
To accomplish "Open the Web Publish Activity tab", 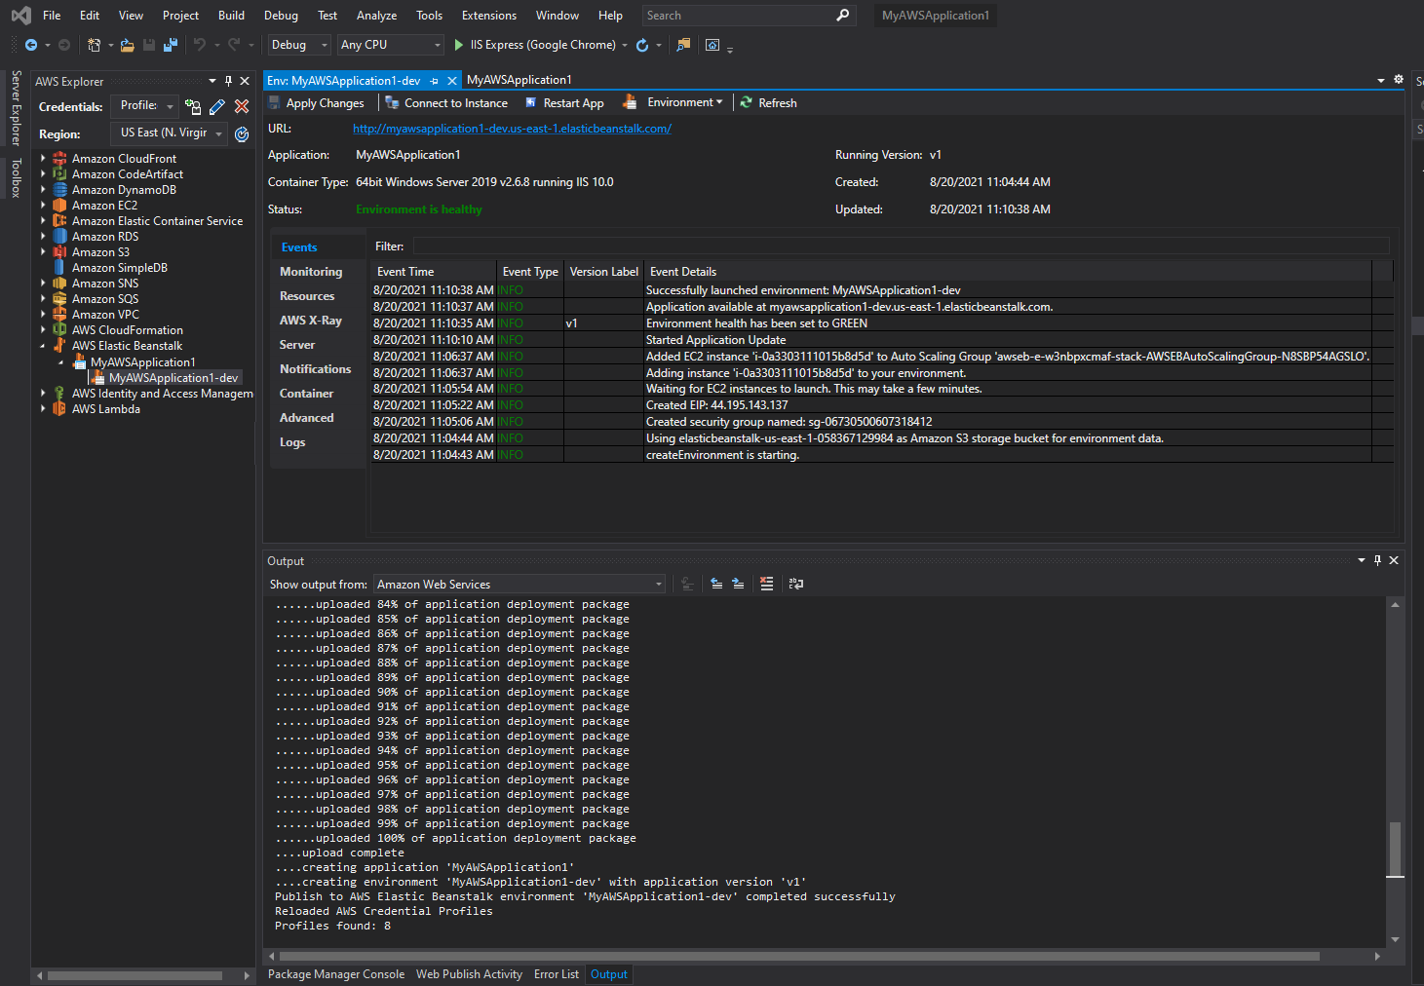I will coord(470,974).
